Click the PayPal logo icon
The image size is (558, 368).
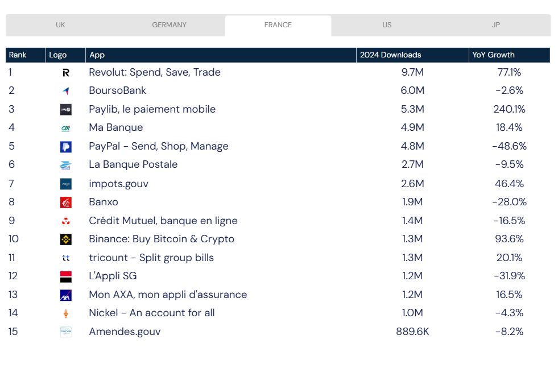point(66,147)
